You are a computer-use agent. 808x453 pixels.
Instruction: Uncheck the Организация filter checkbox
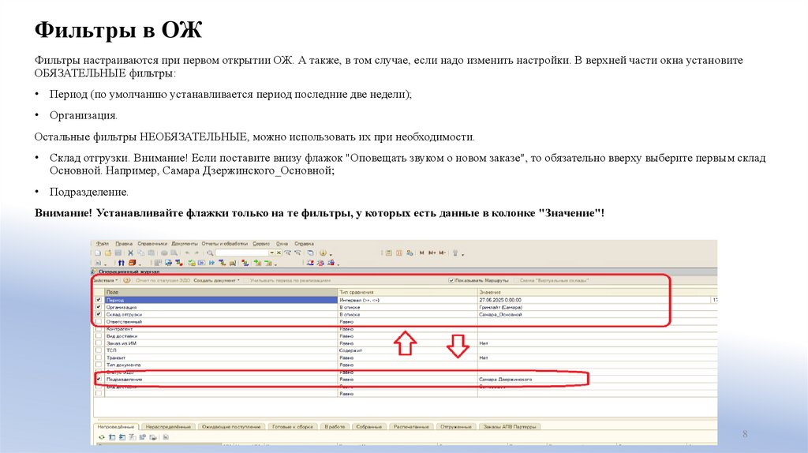click(x=99, y=307)
